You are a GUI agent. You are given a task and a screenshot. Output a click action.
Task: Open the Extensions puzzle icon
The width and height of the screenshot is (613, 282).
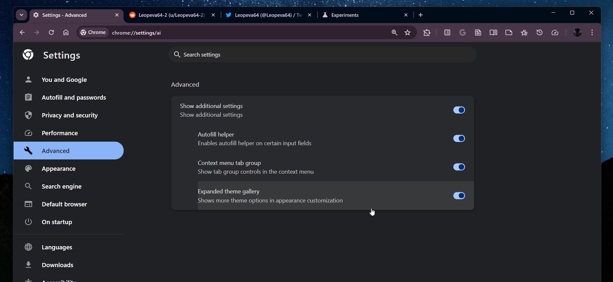[427, 33]
